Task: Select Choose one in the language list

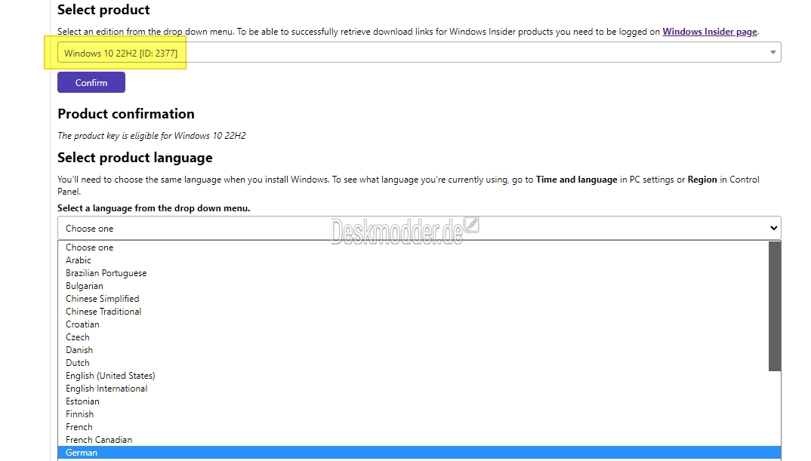Action: pyautogui.click(x=413, y=247)
